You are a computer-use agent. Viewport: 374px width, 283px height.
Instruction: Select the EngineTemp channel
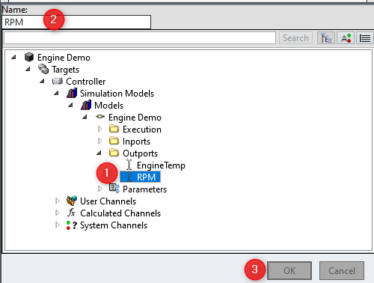click(161, 165)
